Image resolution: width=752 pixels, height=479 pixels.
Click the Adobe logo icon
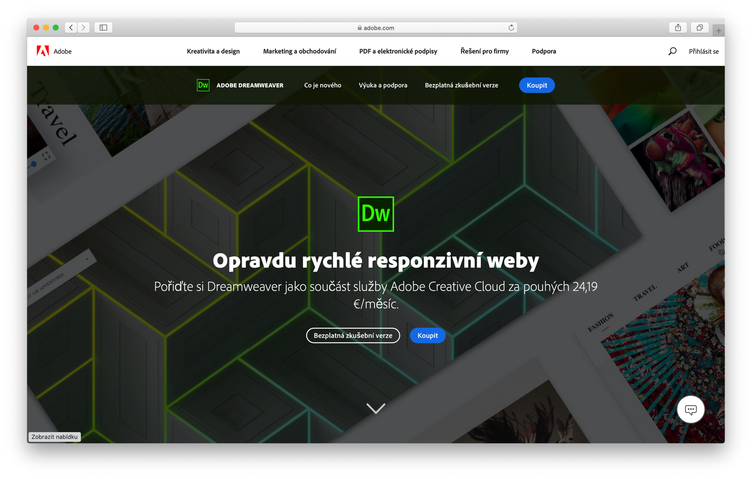[43, 51]
